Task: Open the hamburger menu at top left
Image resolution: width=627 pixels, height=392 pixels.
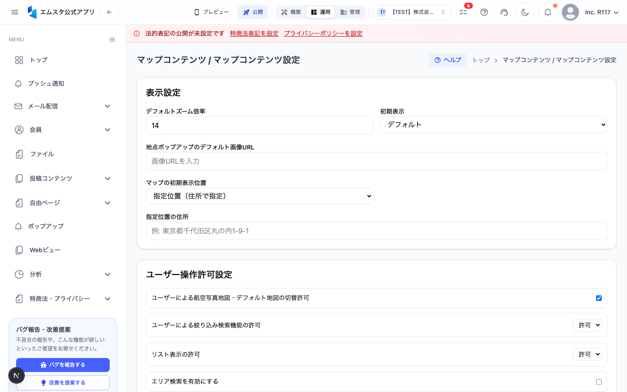Action: click(x=15, y=12)
